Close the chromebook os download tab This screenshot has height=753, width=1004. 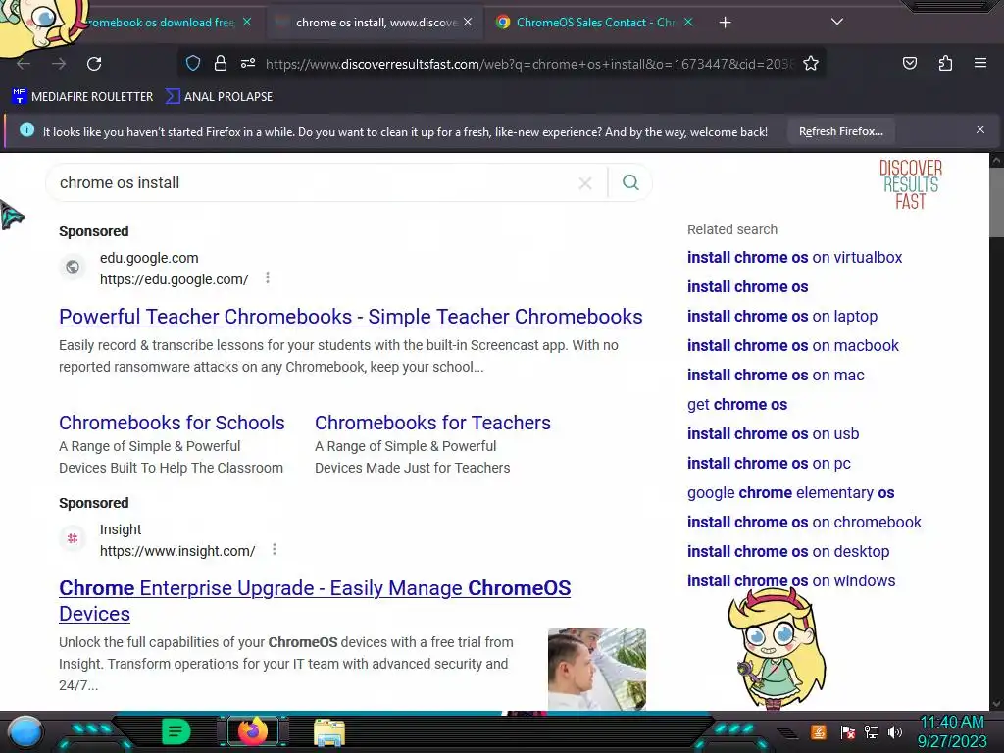247,22
